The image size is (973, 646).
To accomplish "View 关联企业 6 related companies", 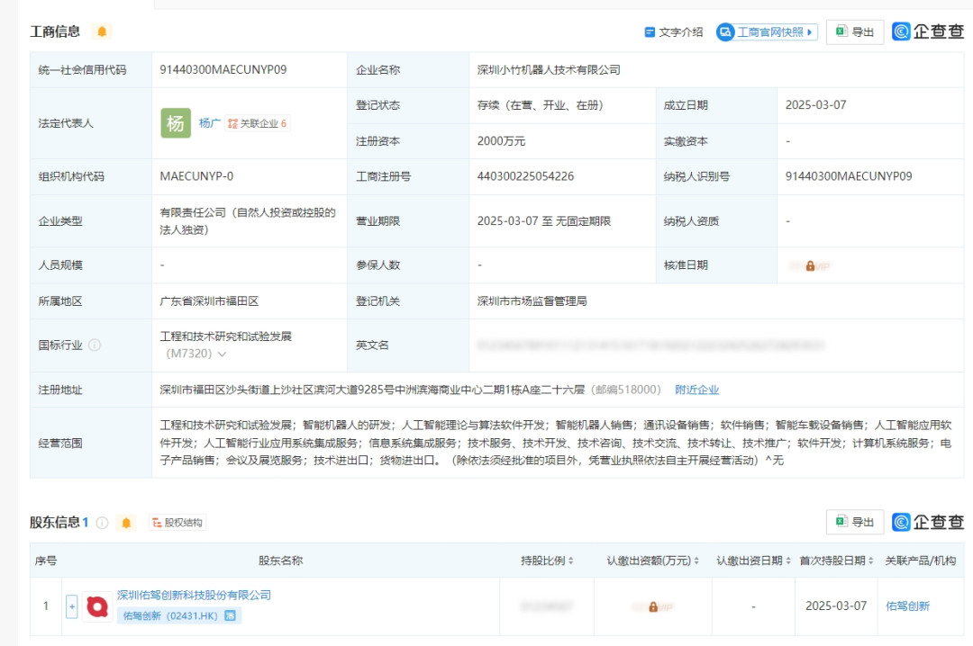I will click(x=257, y=123).
